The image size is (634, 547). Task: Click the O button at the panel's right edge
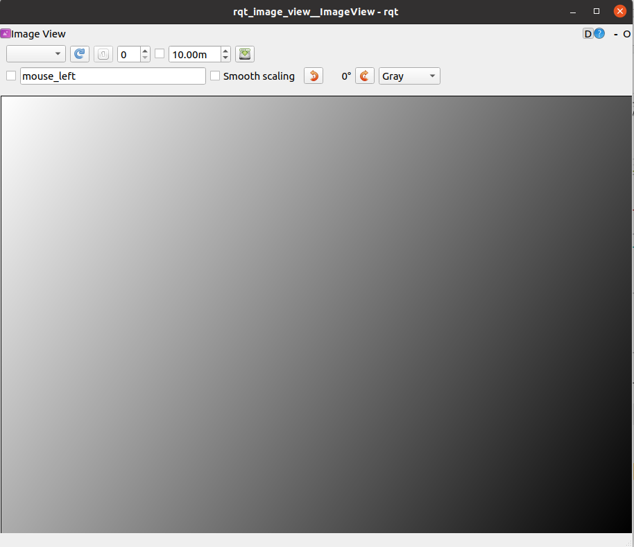[627, 34]
